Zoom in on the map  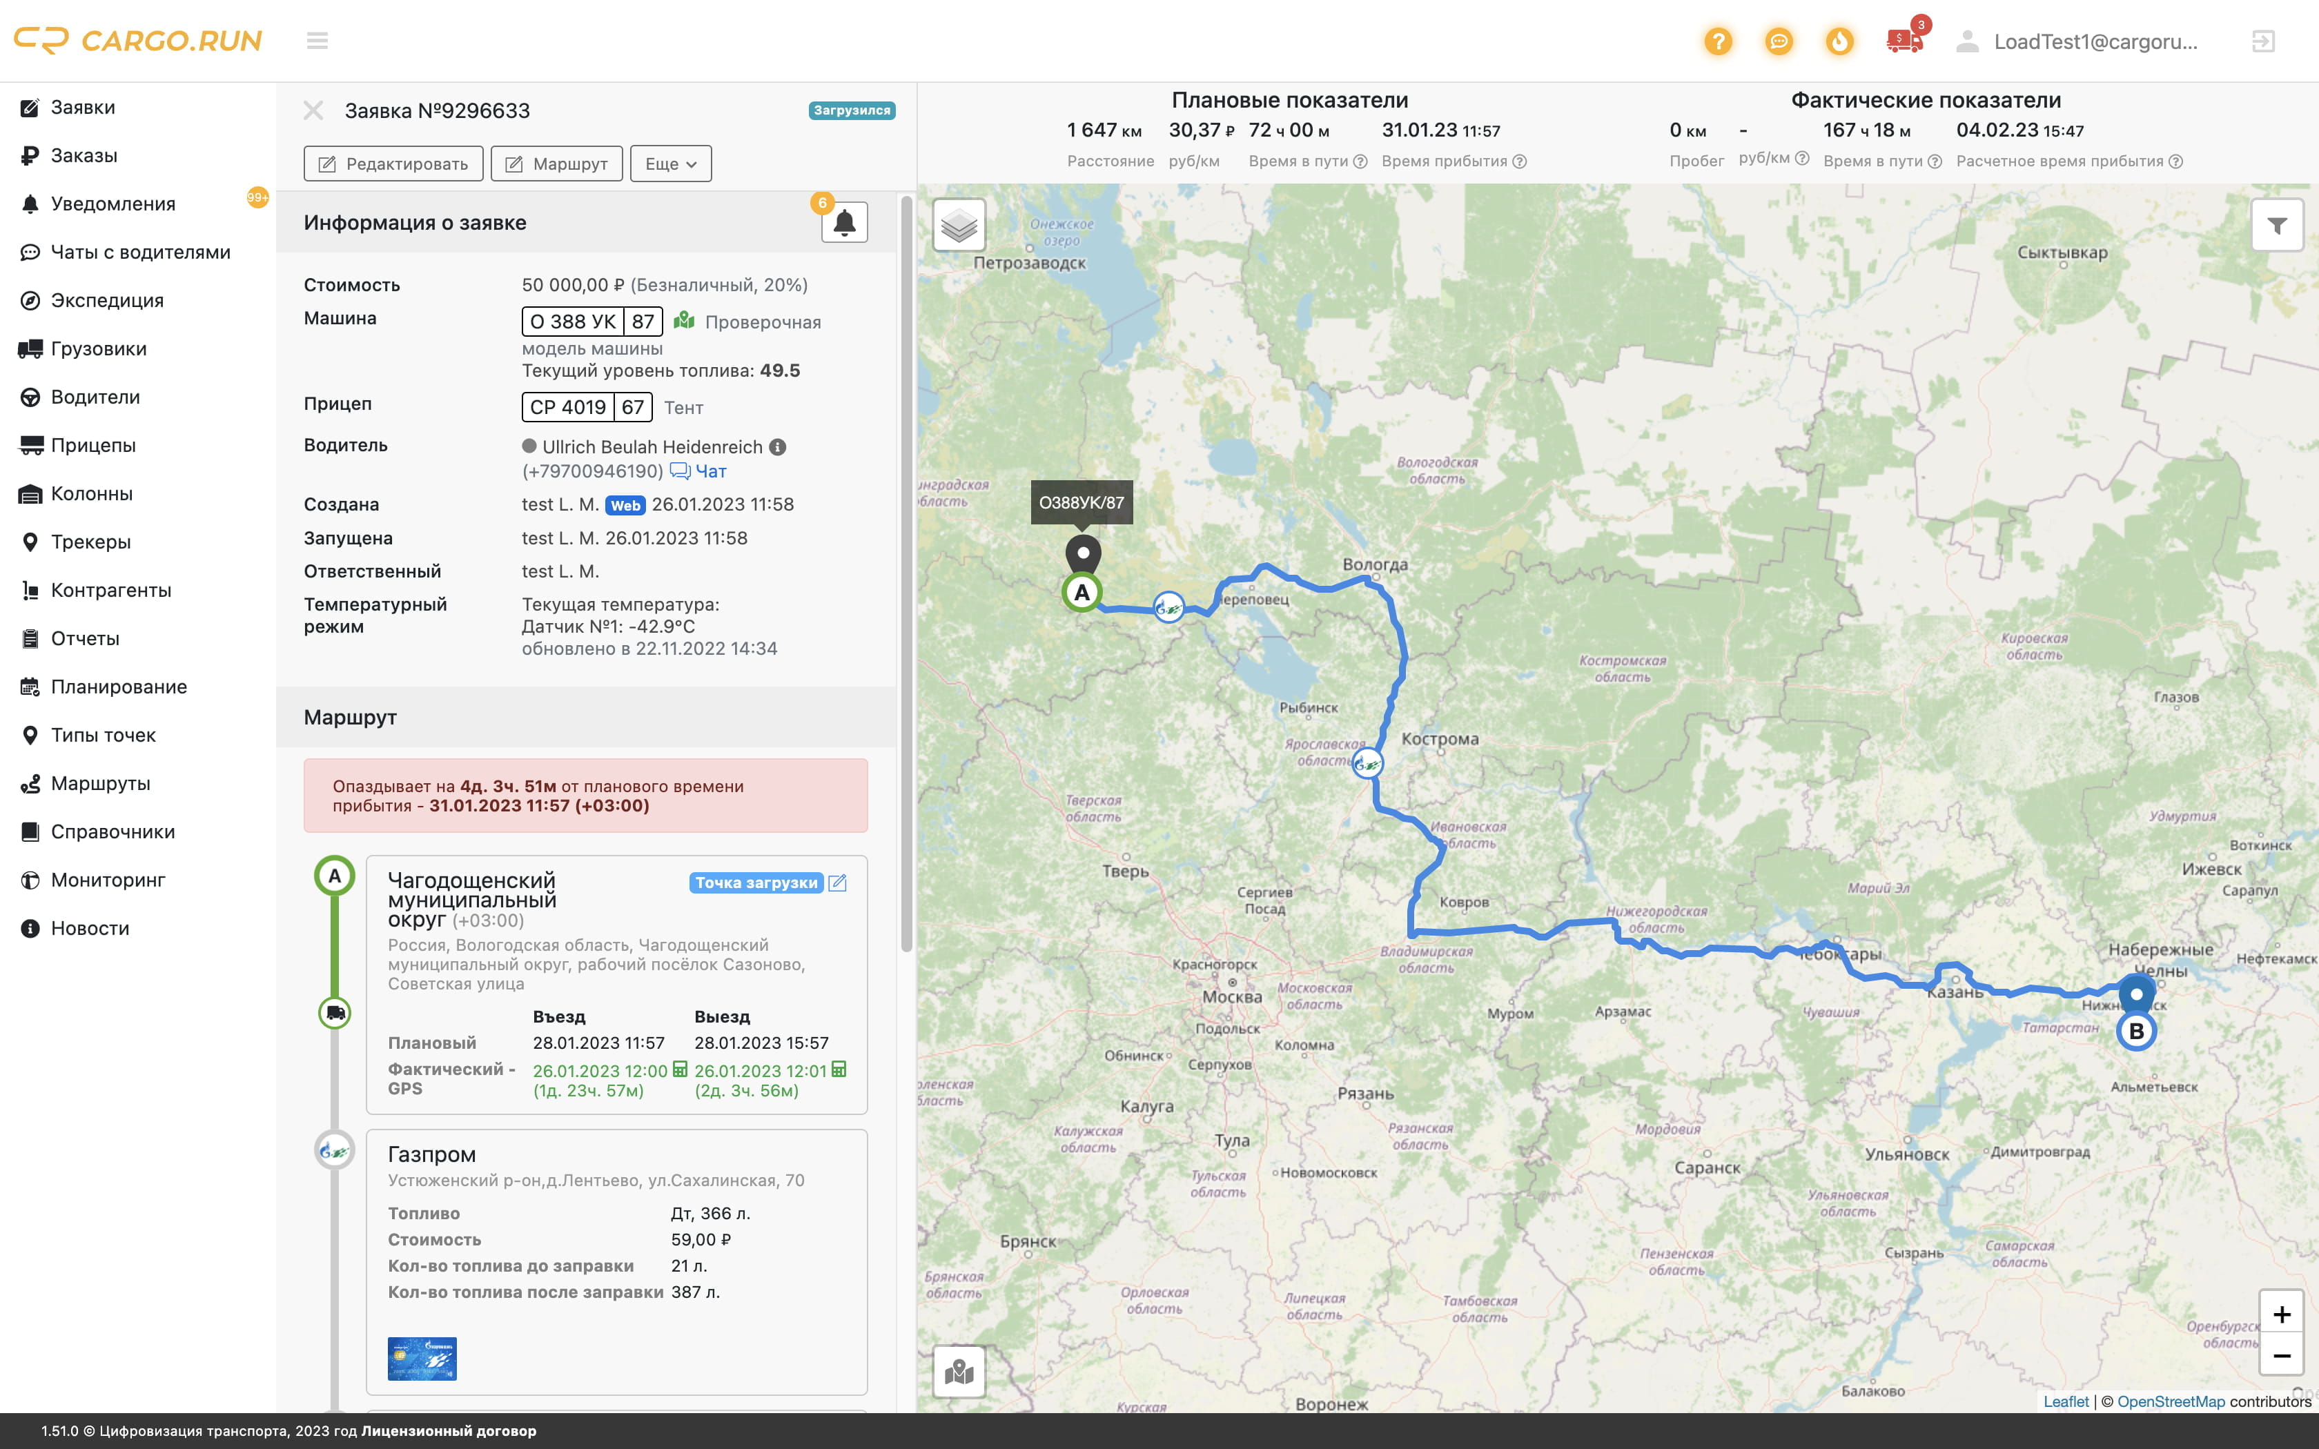point(2282,1313)
